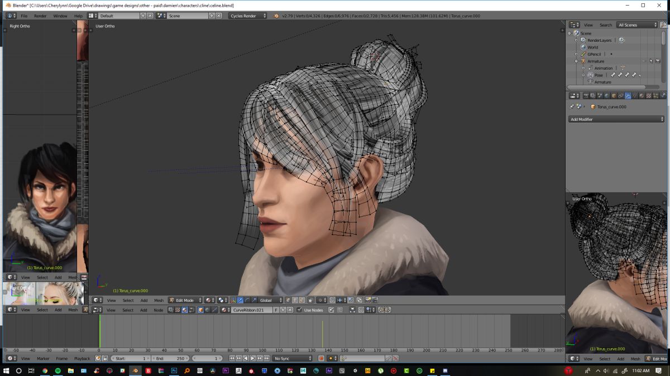
Task: Open the Object constraints chain icon
Action: tap(620, 96)
